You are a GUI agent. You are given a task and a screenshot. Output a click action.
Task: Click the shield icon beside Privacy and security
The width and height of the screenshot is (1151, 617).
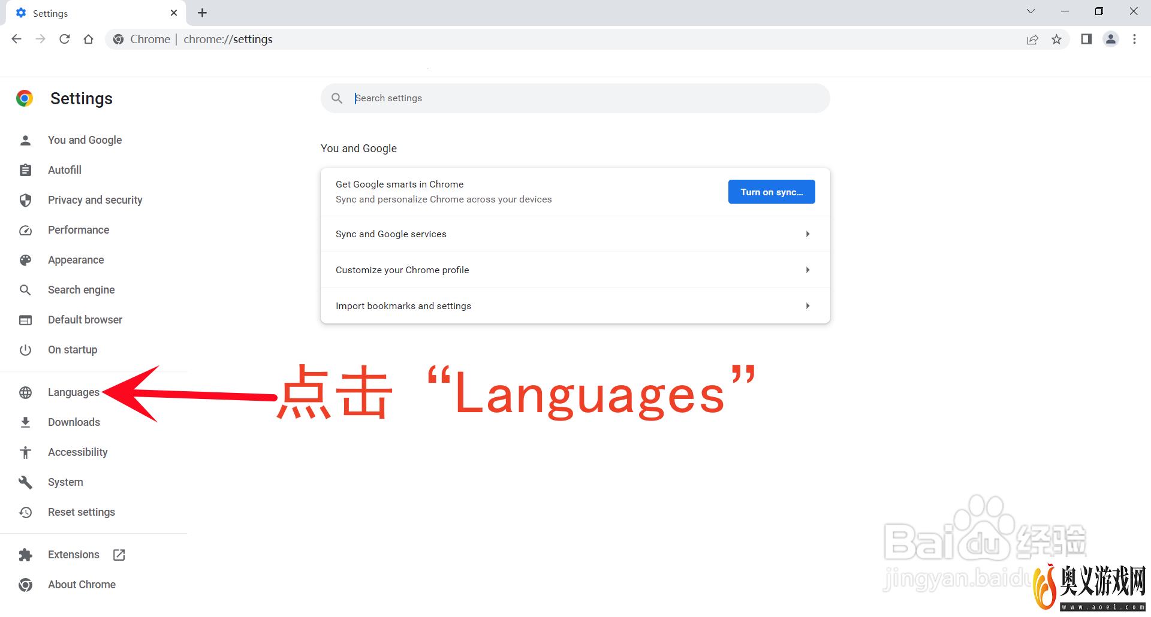point(25,200)
